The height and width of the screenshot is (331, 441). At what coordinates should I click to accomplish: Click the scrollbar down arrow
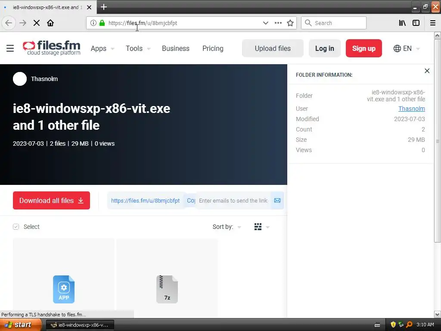(x=438, y=314)
